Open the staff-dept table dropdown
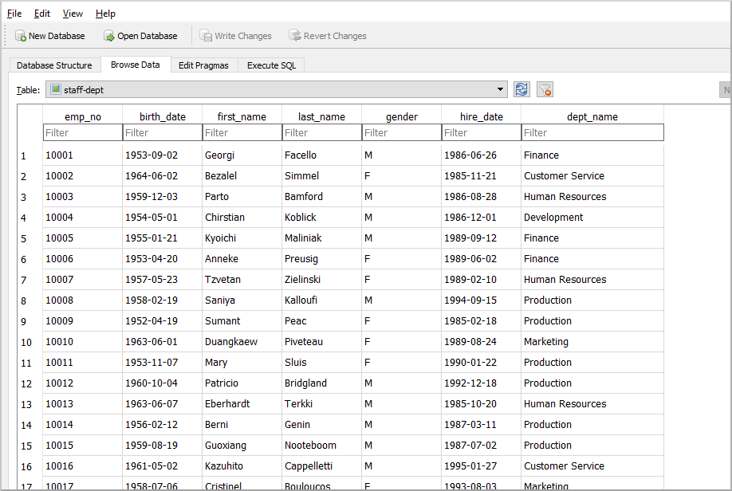Image resolution: width=732 pixels, height=491 pixels. (x=501, y=90)
